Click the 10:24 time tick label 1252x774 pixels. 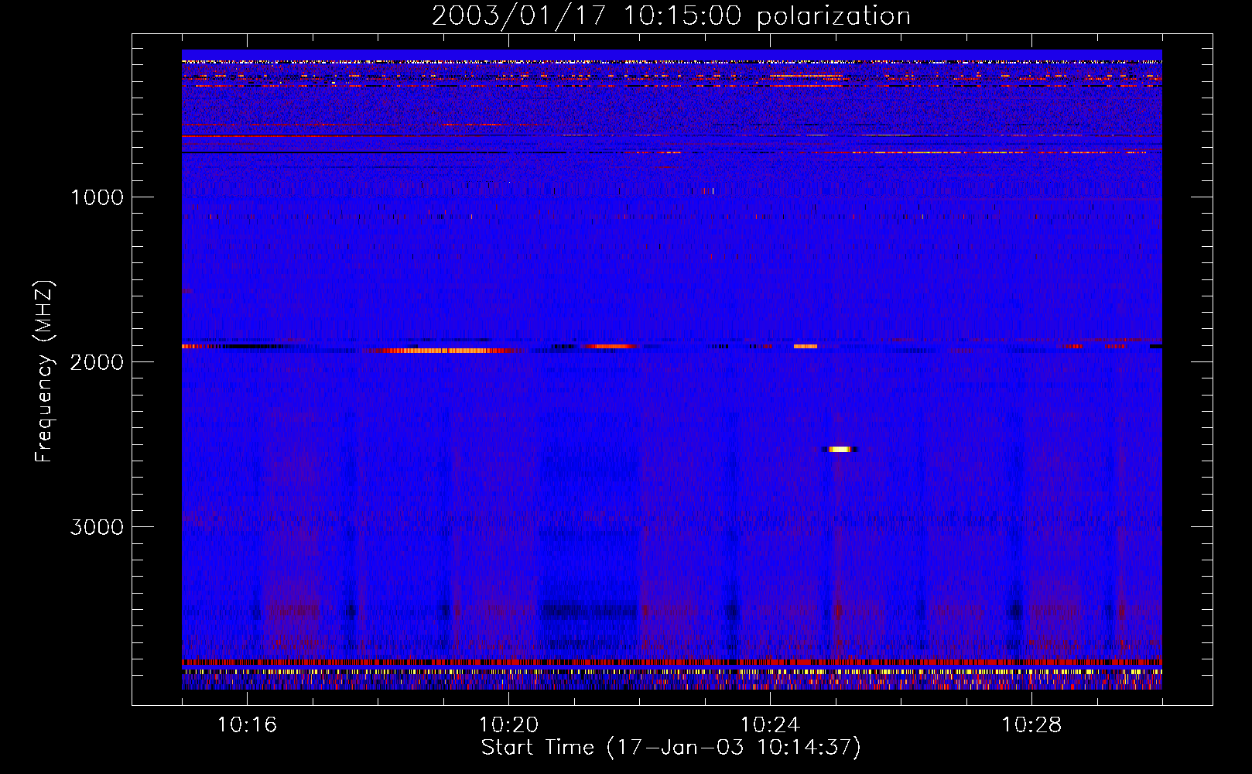coord(770,725)
